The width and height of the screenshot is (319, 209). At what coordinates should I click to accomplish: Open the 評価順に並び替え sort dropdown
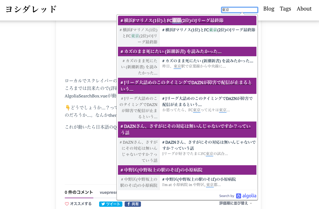pyautogui.click(x=236, y=203)
